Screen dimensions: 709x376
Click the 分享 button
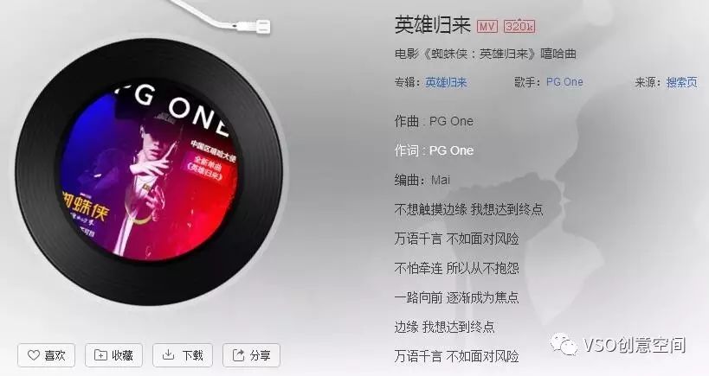point(251,355)
